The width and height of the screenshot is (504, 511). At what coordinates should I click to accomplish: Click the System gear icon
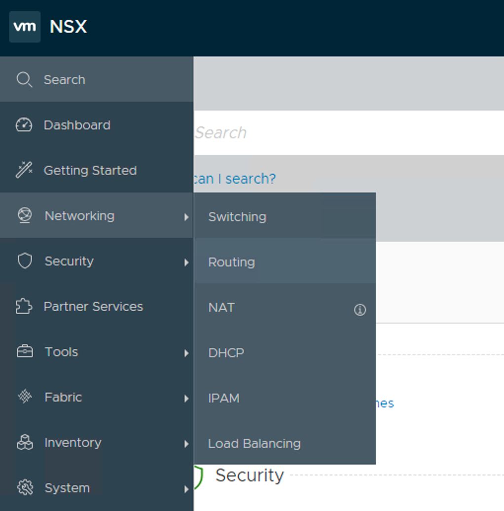coord(25,488)
